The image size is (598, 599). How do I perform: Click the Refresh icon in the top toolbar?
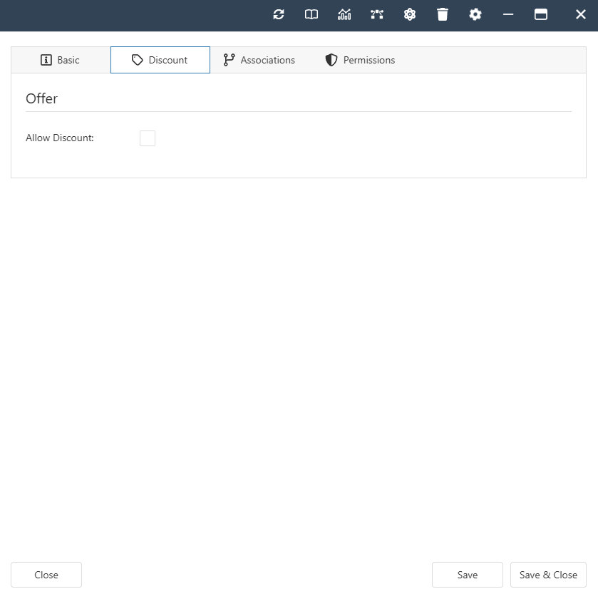pos(279,14)
